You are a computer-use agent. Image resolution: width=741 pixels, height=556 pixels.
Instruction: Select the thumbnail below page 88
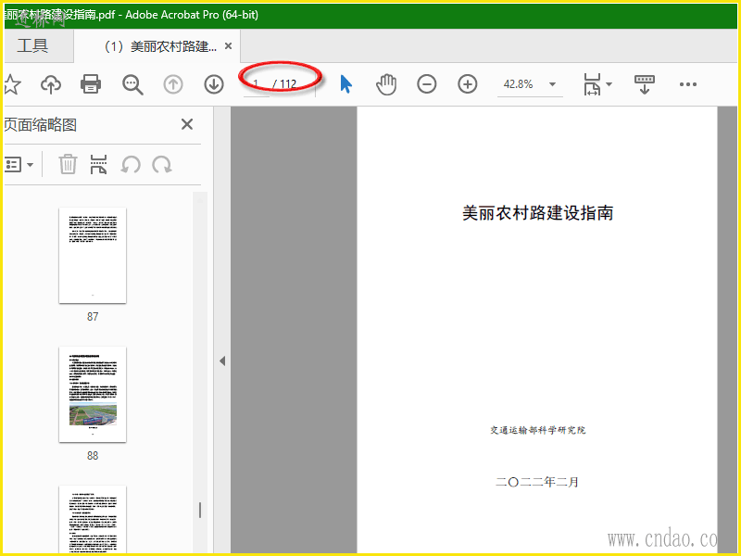[93, 519]
